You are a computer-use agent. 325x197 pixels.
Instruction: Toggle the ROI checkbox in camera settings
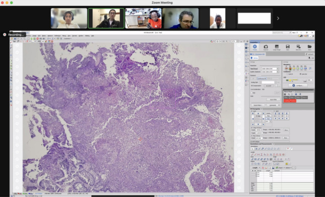coord(252,93)
